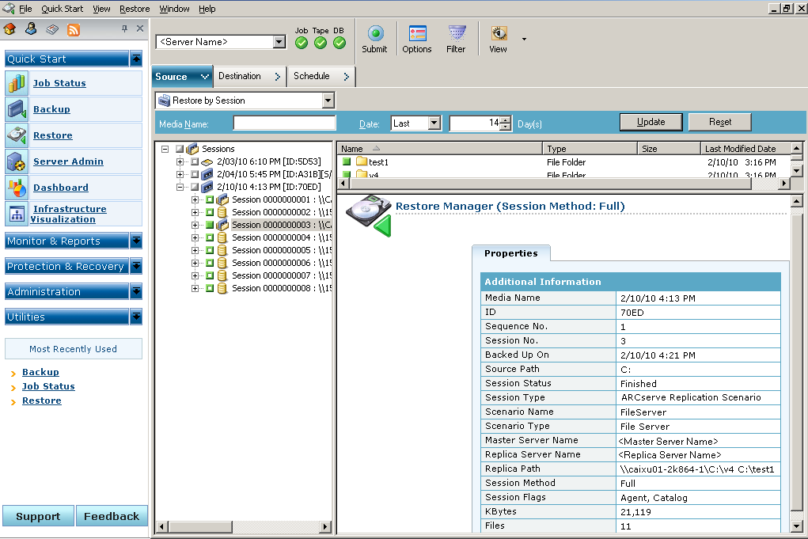808x539 pixels.
Task: Click the RSS feed icon
Action: pyautogui.click(x=74, y=30)
